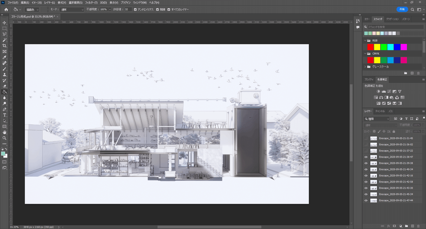Hide layer Enscape_2020-09-05-21-38-47
Image resolution: width=426 pixels, height=229 pixels.
point(366,157)
